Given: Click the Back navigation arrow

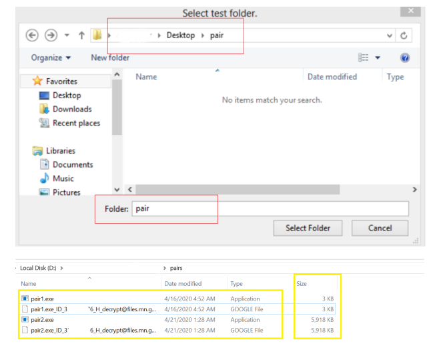Looking at the screenshot, I should point(31,35).
